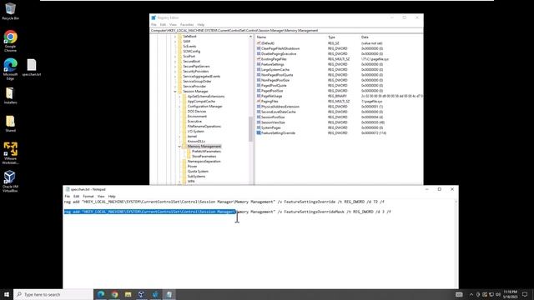
Task: Click the taskbar clock and date
Action: [x=510, y=294]
